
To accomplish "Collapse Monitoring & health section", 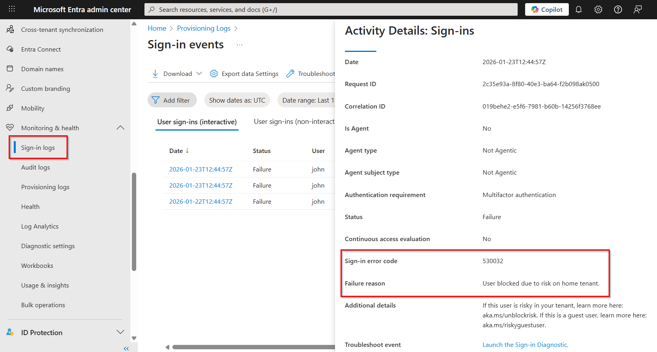I will (120, 128).
